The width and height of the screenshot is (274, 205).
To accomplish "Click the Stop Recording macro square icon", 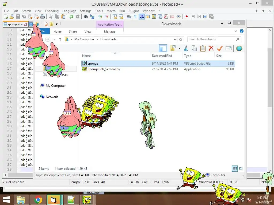I will pyautogui.click(x=193, y=17).
